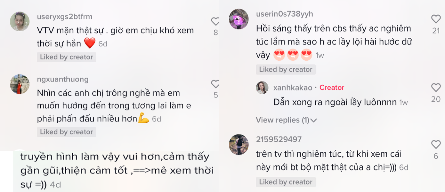Viewport: 445px width, 192px height.
Task: Tap Liked by creator under 2159529497's comment
Action: click(x=286, y=182)
